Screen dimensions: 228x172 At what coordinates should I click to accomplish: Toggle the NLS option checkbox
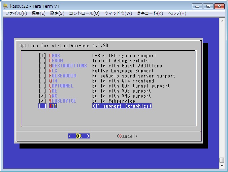[42, 71]
